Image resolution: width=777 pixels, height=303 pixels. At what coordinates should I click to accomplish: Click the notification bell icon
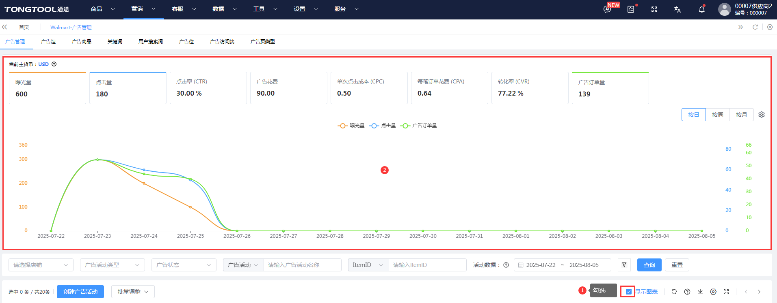coord(701,9)
